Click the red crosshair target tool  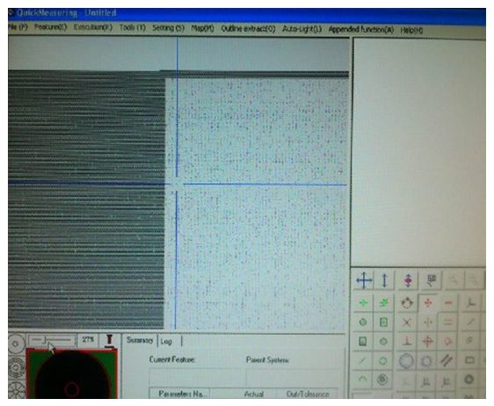pos(427,341)
